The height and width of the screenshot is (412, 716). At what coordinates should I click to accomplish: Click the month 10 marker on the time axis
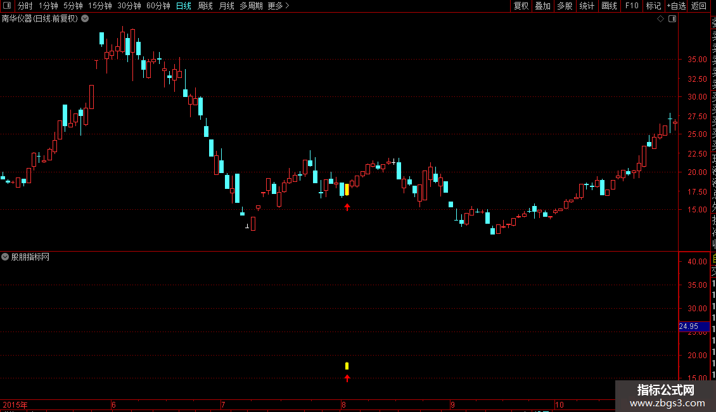pyautogui.click(x=559, y=404)
